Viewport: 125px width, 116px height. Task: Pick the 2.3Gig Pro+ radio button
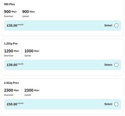[116, 104]
